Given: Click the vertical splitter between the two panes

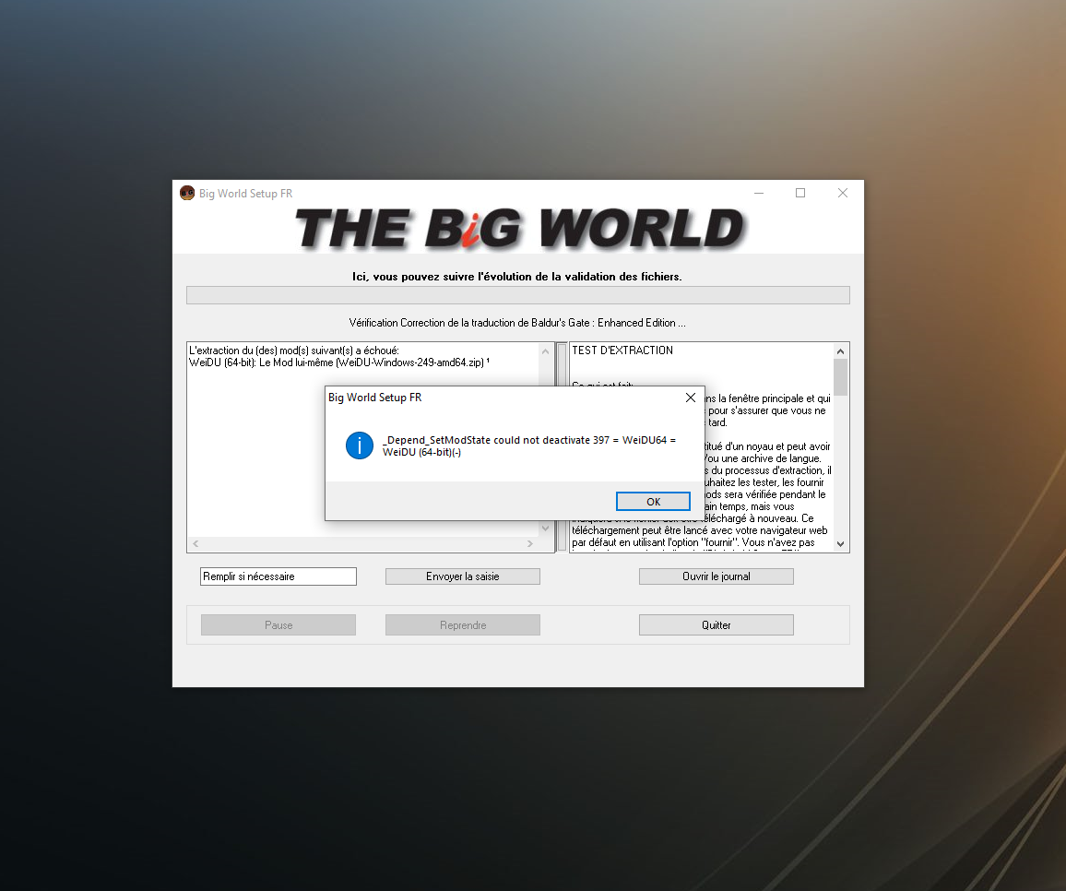Looking at the screenshot, I should tap(563, 446).
